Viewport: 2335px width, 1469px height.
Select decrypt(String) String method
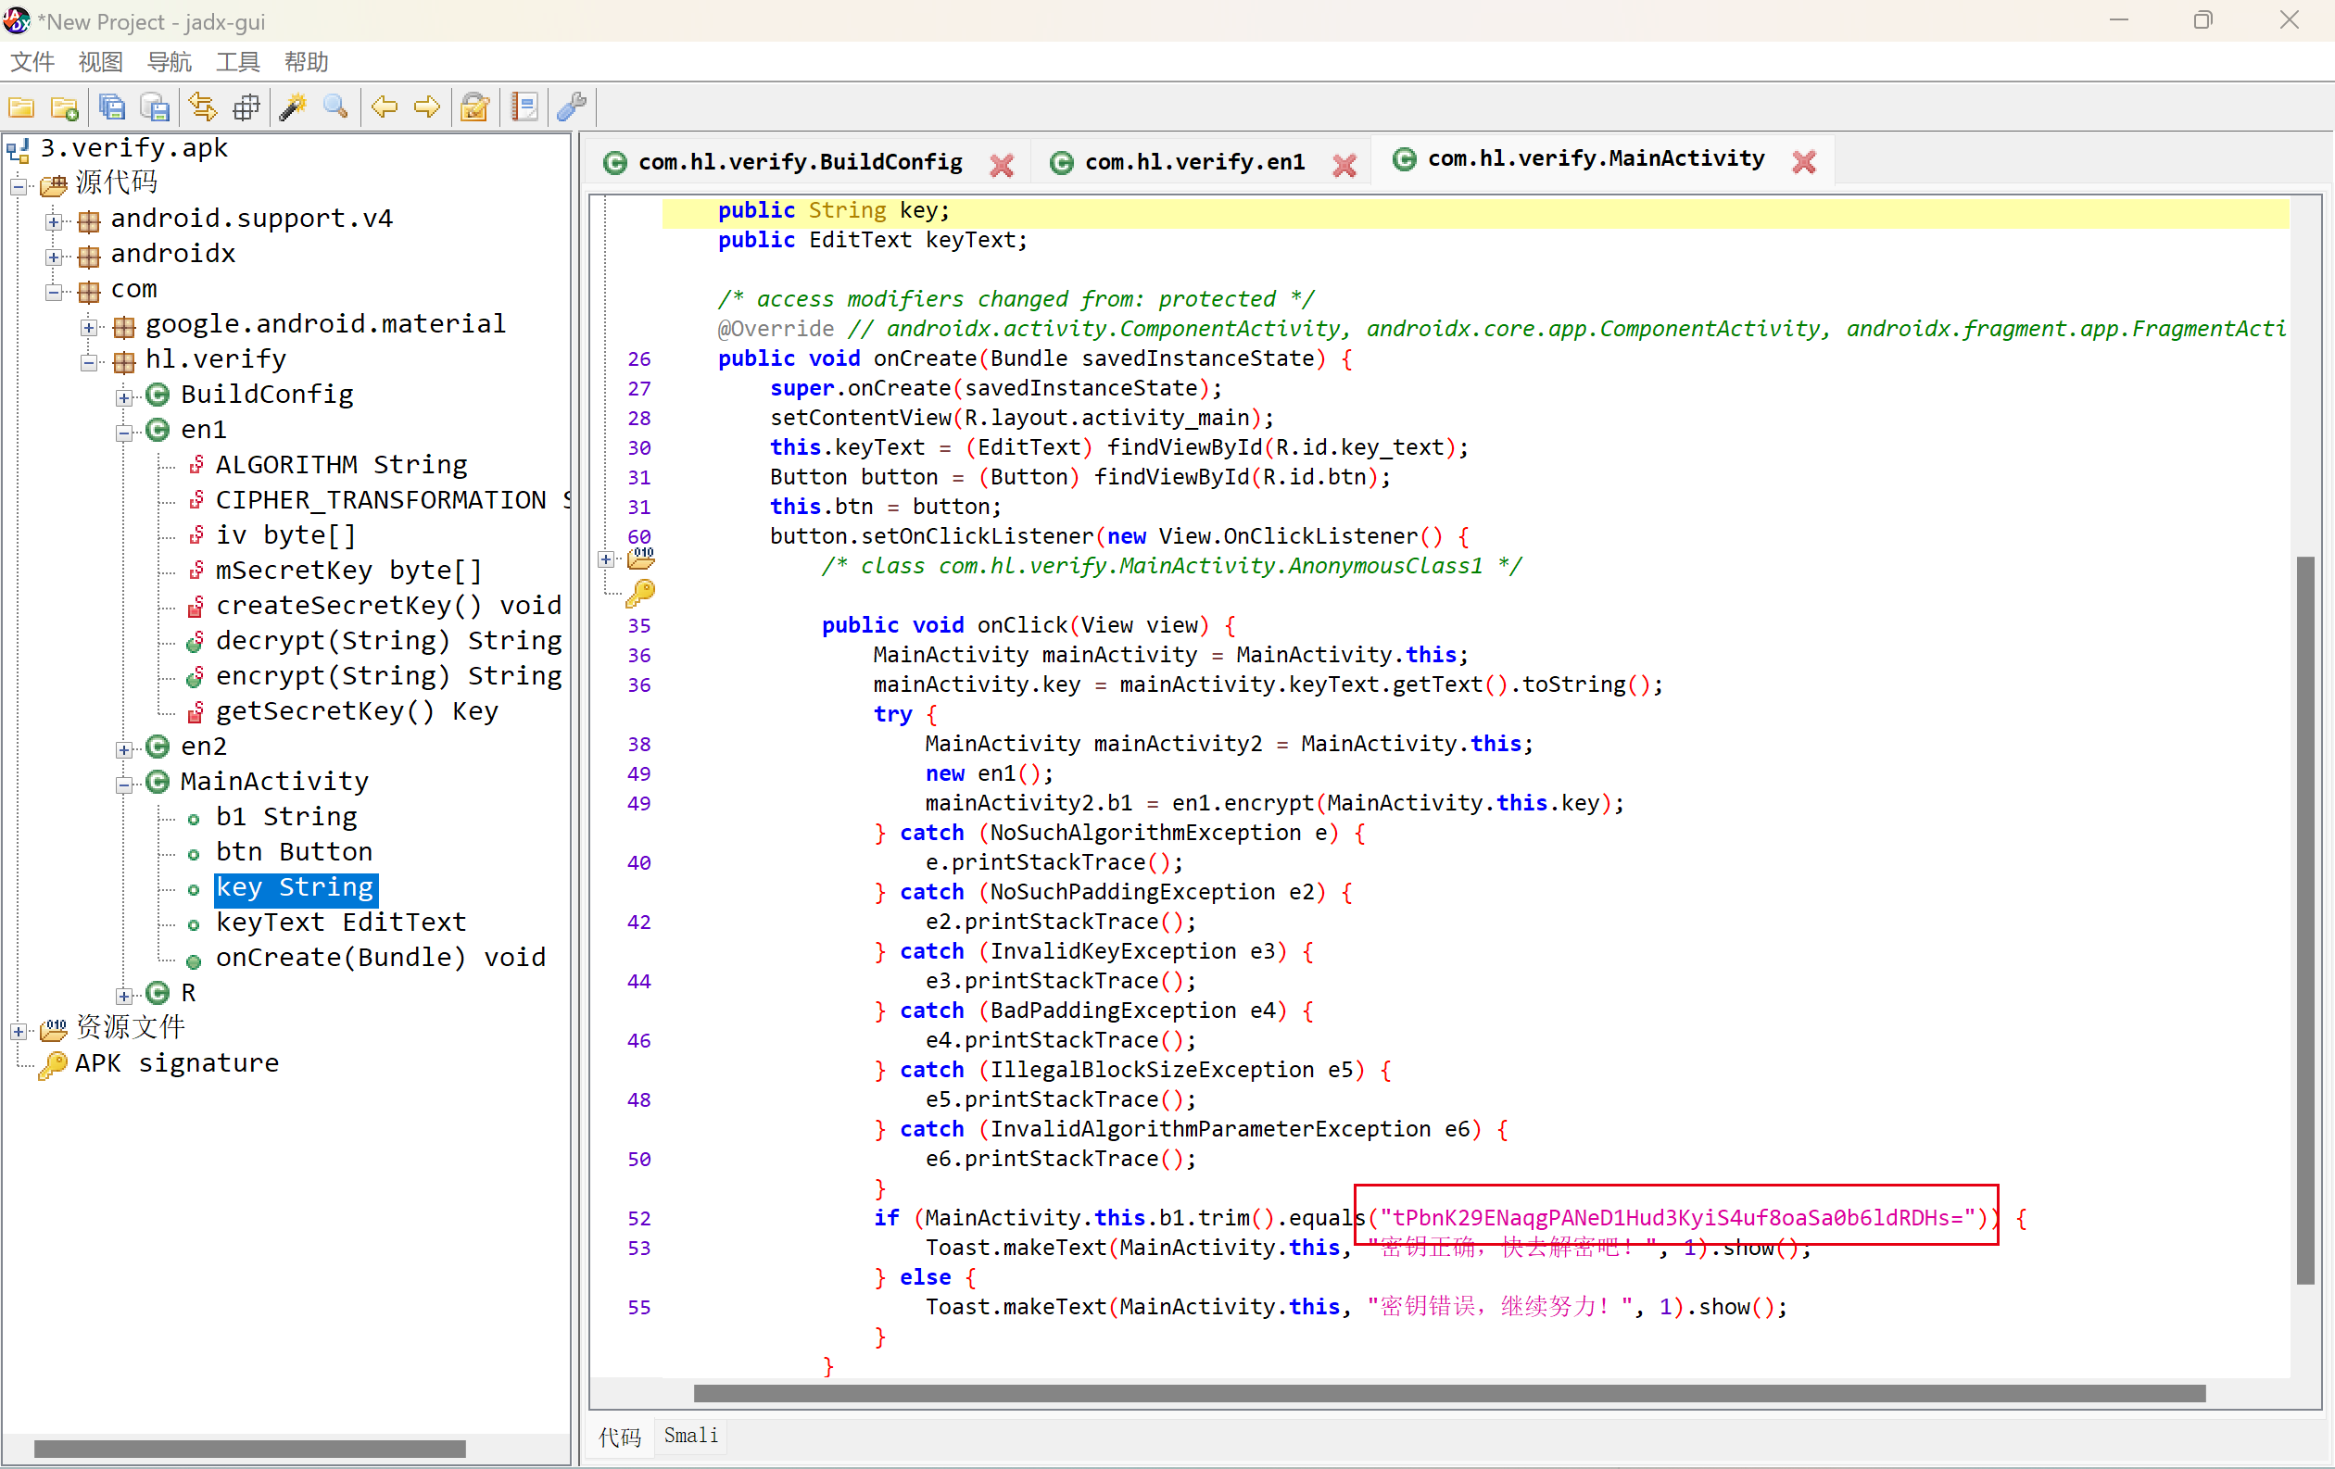388,641
